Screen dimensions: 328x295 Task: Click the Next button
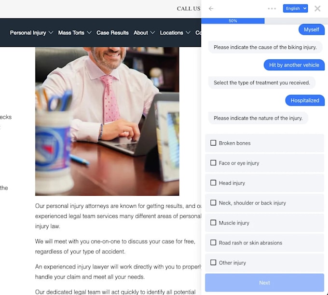(264, 282)
